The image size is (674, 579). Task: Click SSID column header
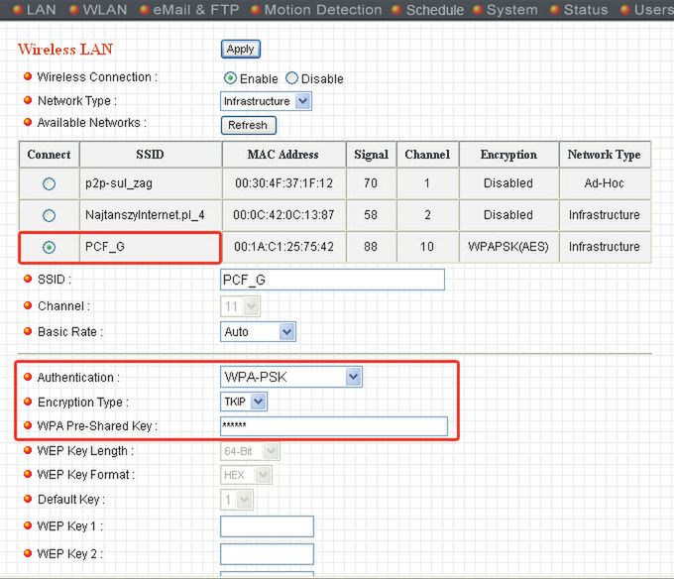[x=151, y=155]
